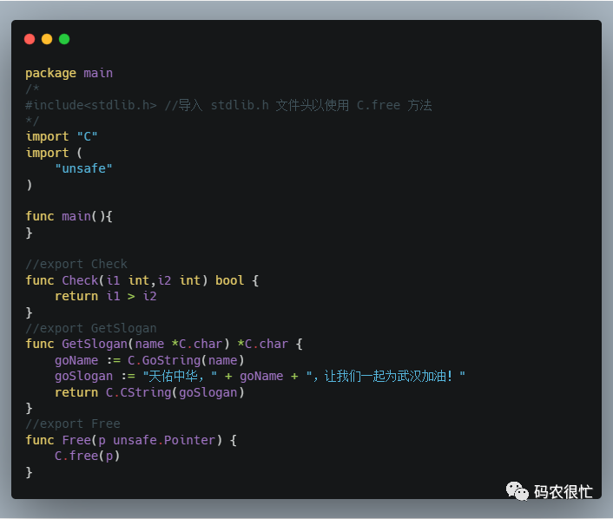Image resolution: width=613 pixels, height=519 pixels.
Task: Click the //export Check comment
Action: (x=76, y=264)
